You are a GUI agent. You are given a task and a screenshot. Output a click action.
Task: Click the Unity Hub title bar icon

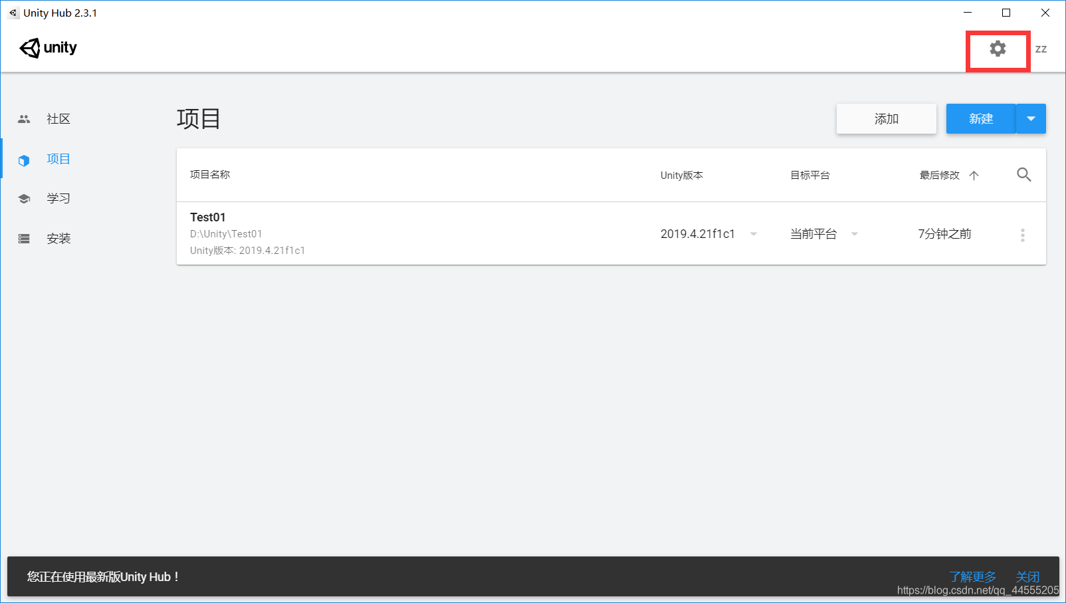coord(13,13)
